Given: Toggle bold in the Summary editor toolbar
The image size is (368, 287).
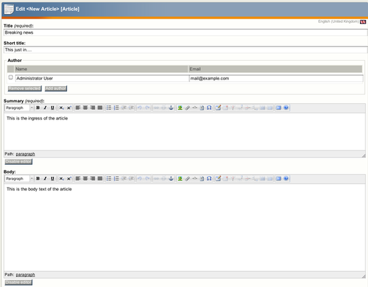Looking at the screenshot, I should [x=37, y=107].
